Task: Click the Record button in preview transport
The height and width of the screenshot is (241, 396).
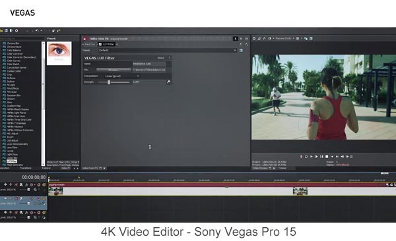Action: [301, 157]
